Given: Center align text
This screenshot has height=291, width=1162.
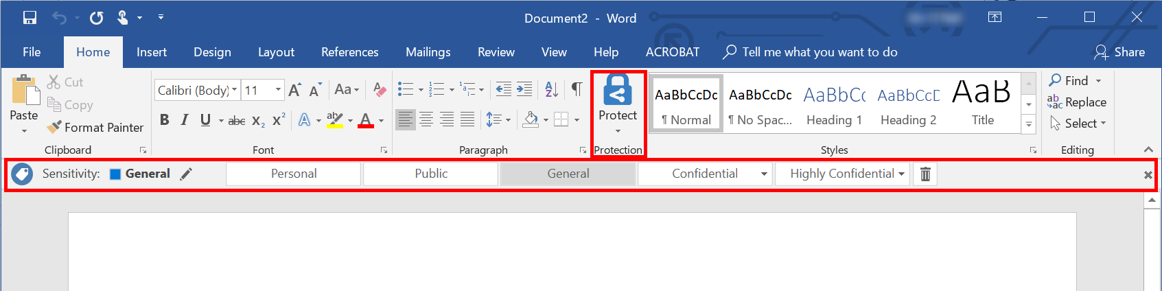Looking at the screenshot, I should pyautogui.click(x=426, y=120).
